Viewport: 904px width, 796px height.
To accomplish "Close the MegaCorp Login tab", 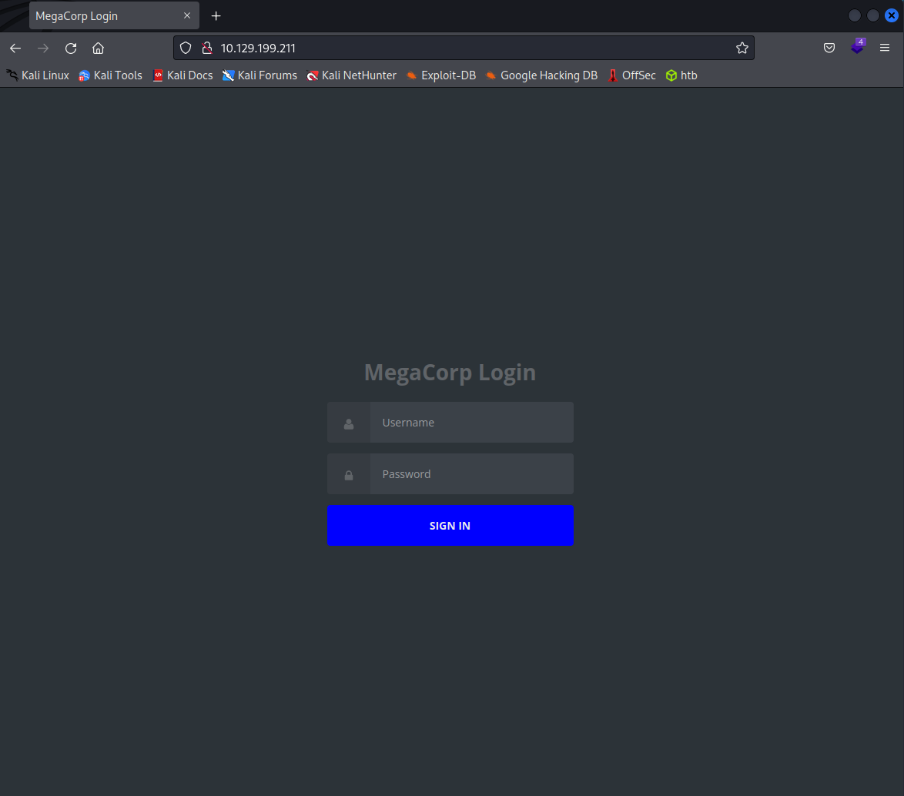I will 186,16.
